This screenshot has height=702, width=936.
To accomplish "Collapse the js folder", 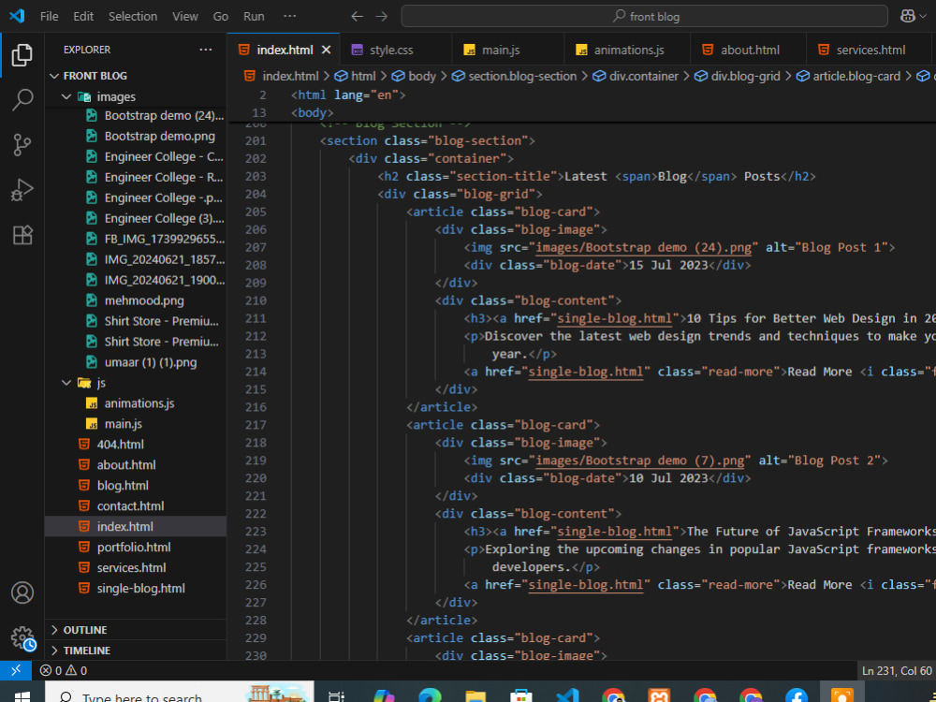I will click(x=136, y=383).
